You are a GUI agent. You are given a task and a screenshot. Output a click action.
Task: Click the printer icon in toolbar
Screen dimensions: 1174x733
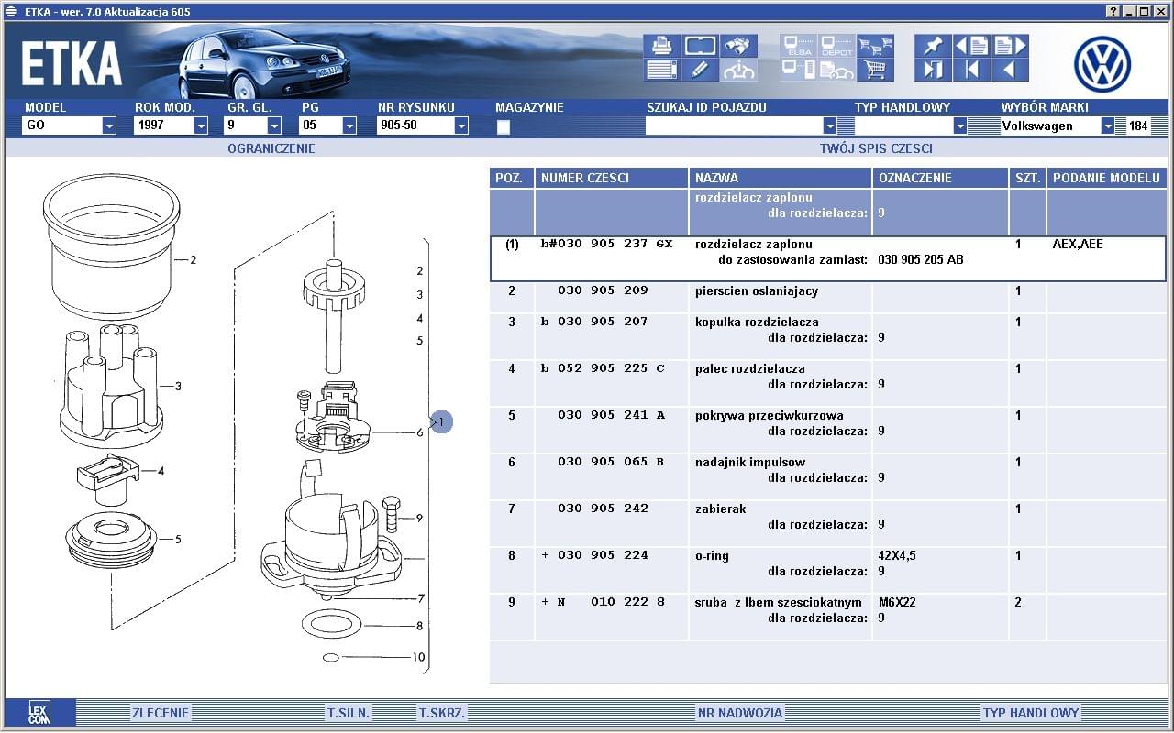click(x=661, y=46)
